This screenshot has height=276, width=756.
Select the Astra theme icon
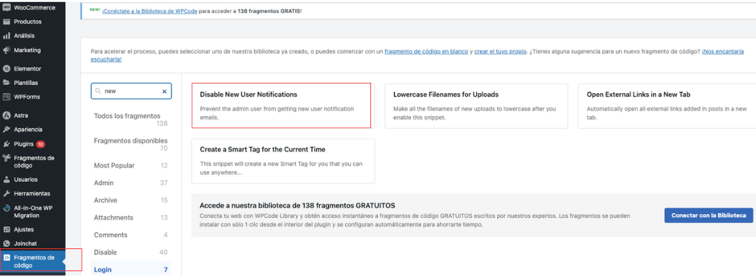coord(6,115)
